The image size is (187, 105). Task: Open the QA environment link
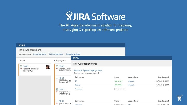(76, 81)
